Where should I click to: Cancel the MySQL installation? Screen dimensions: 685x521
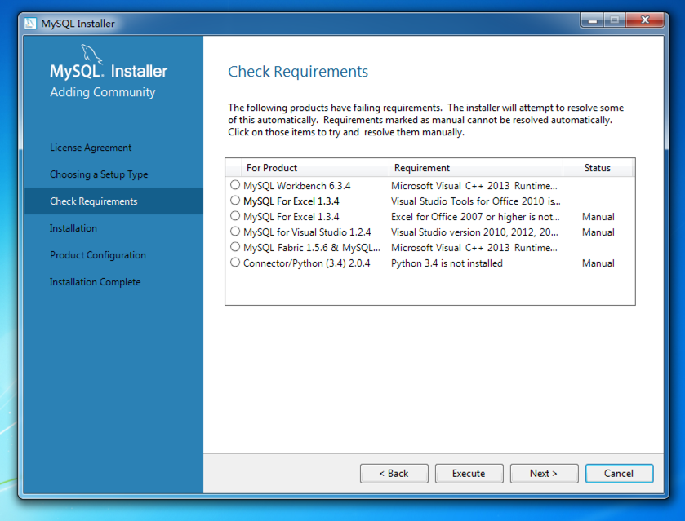tap(619, 474)
